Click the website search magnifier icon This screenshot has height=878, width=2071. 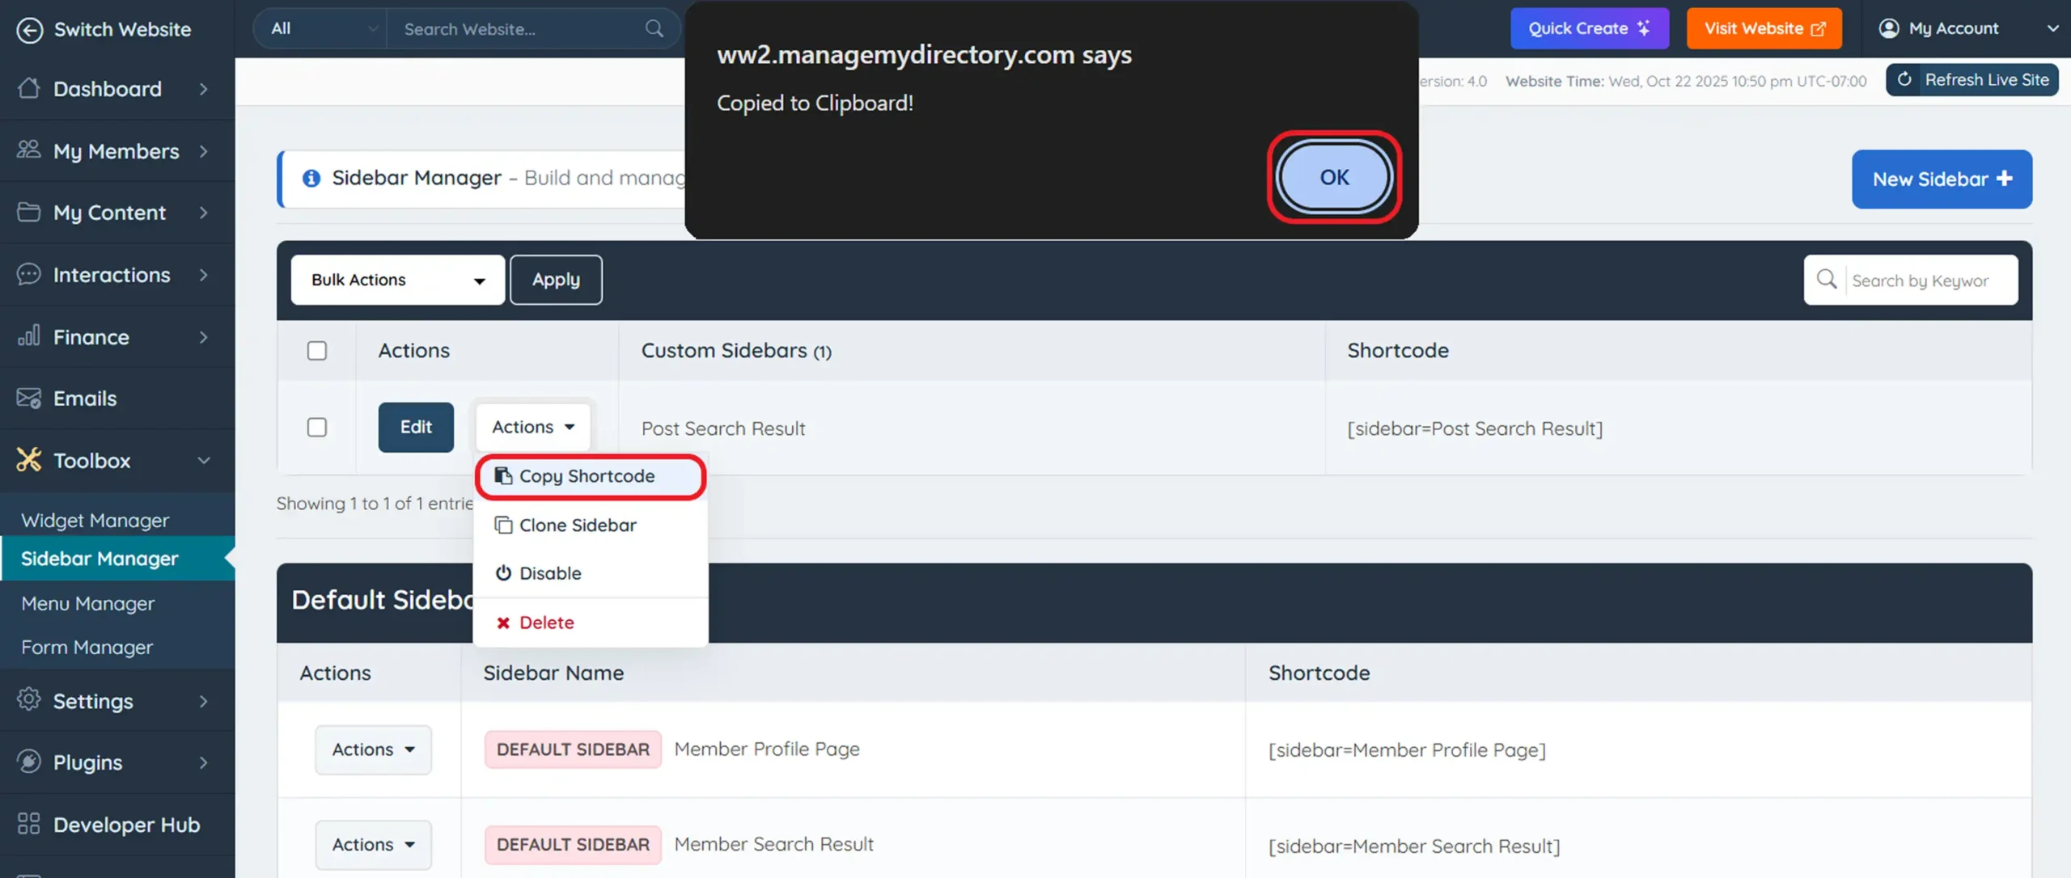pyautogui.click(x=654, y=28)
